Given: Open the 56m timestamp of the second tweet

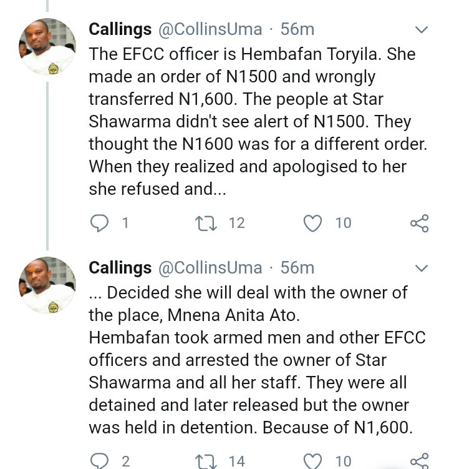Looking at the screenshot, I should pos(297,268).
